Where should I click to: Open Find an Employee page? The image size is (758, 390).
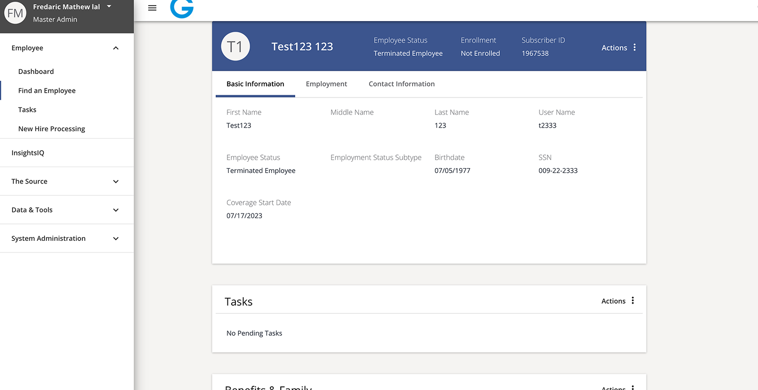(47, 91)
